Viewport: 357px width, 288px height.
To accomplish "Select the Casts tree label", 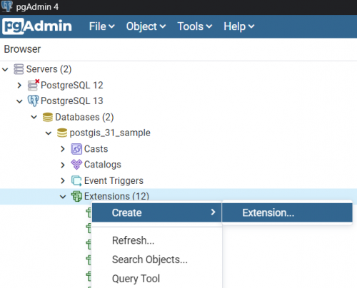I will pyautogui.click(x=96, y=149).
